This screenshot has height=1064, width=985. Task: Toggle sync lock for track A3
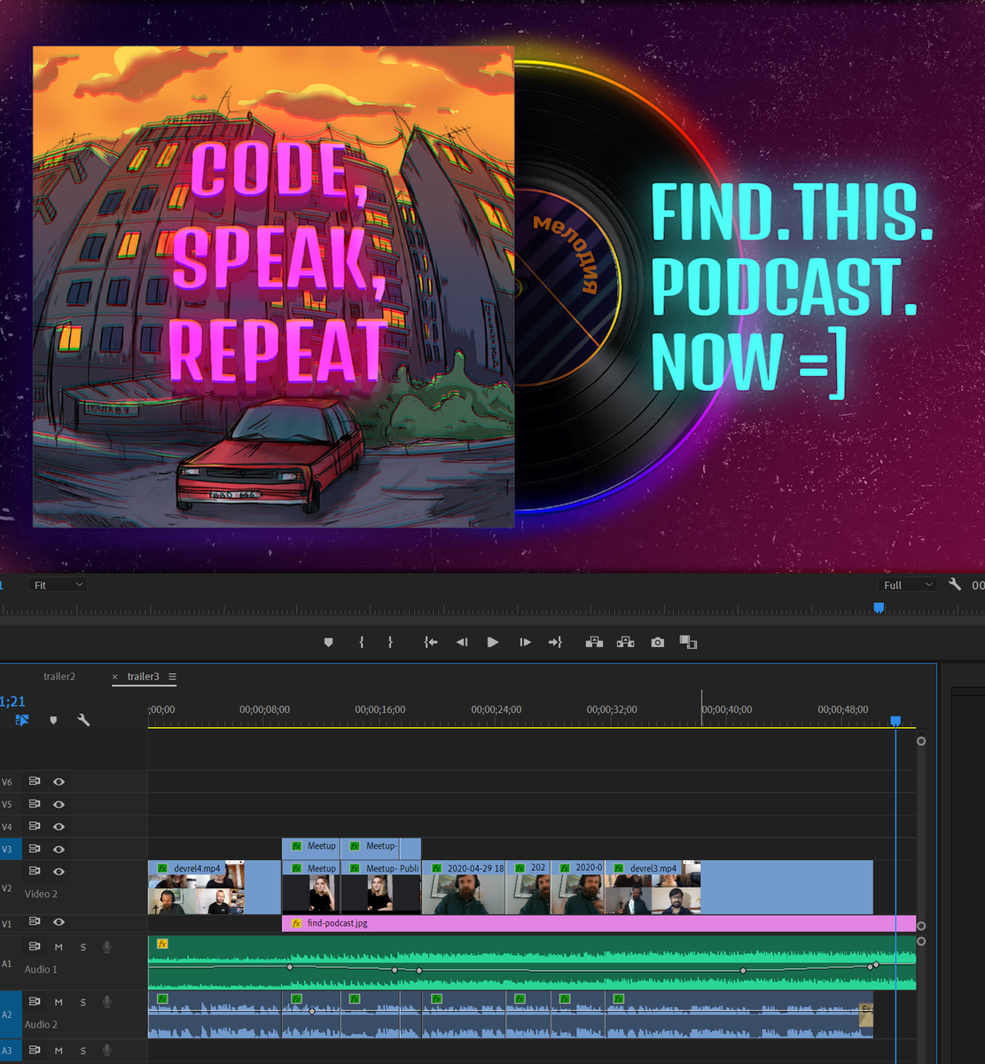[x=35, y=1051]
